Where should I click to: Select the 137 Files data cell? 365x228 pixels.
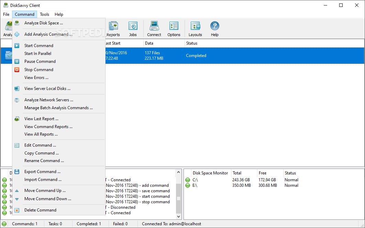[152, 53]
